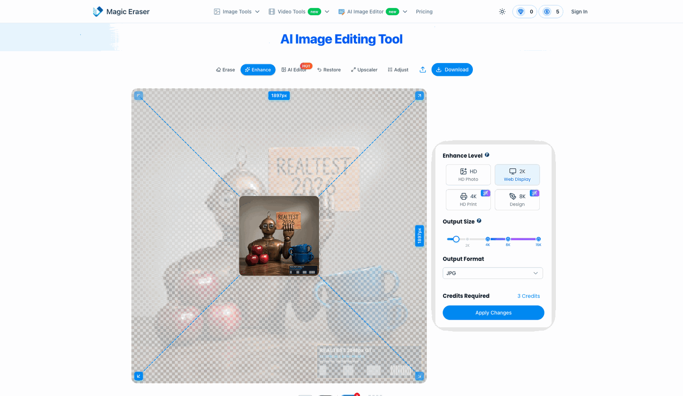This screenshot has width=683, height=396.
Task: Click the 3 Credits text
Action: click(528, 296)
